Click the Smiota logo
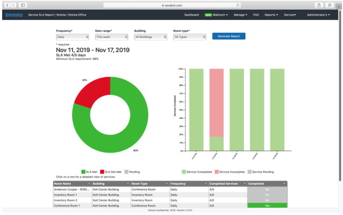This screenshot has height=215, width=343. tap(12, 15)
